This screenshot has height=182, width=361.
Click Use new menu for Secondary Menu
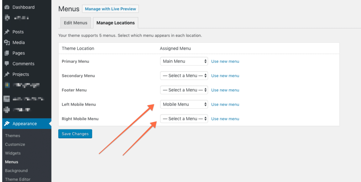click(x=225, y=76)
